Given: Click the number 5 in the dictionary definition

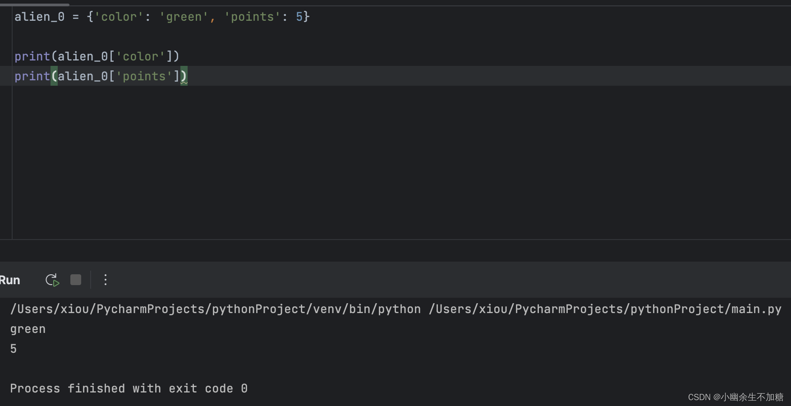Looking at the screenshot, I should click(x=299, y=17).
